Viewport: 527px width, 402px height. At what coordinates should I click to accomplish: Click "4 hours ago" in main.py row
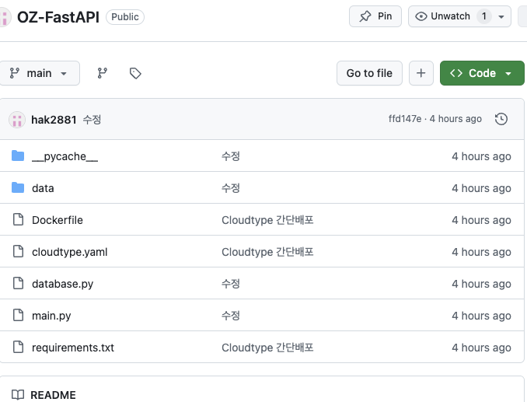pyautogui.click(x=481, y=316)
